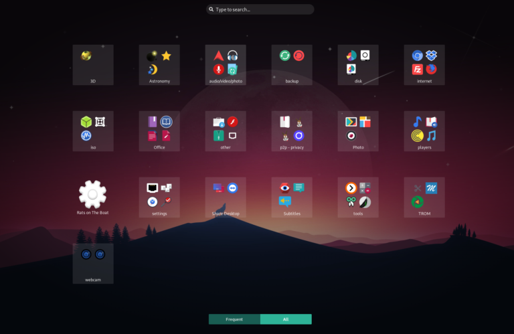Image resolution: width=514 pixels, height=334 pixels.
Task: Open the Subtitles app folder
Action: tap(292, 195)
